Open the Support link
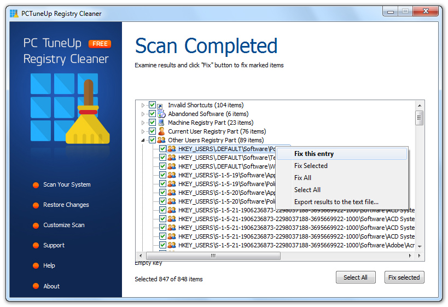 coord(54,246)
